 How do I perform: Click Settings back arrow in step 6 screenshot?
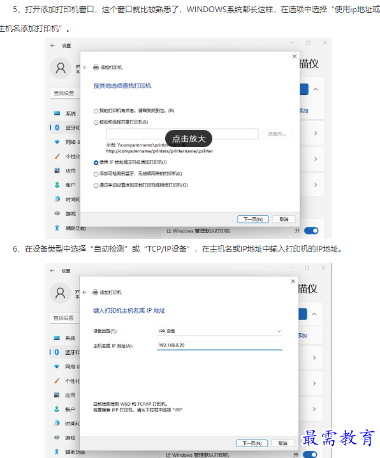coord(52,271)
